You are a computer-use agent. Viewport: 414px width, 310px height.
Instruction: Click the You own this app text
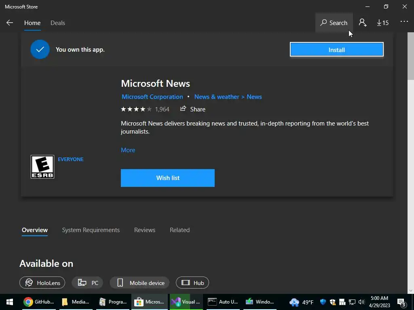pos(80,50)
